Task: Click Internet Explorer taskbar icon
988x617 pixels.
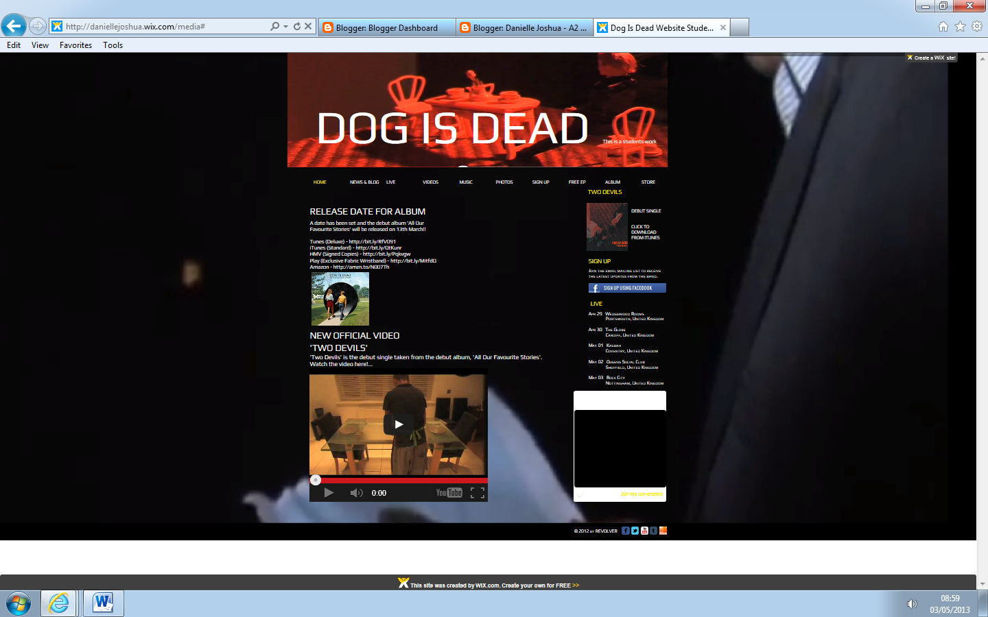Action: [x=59, y=603]
